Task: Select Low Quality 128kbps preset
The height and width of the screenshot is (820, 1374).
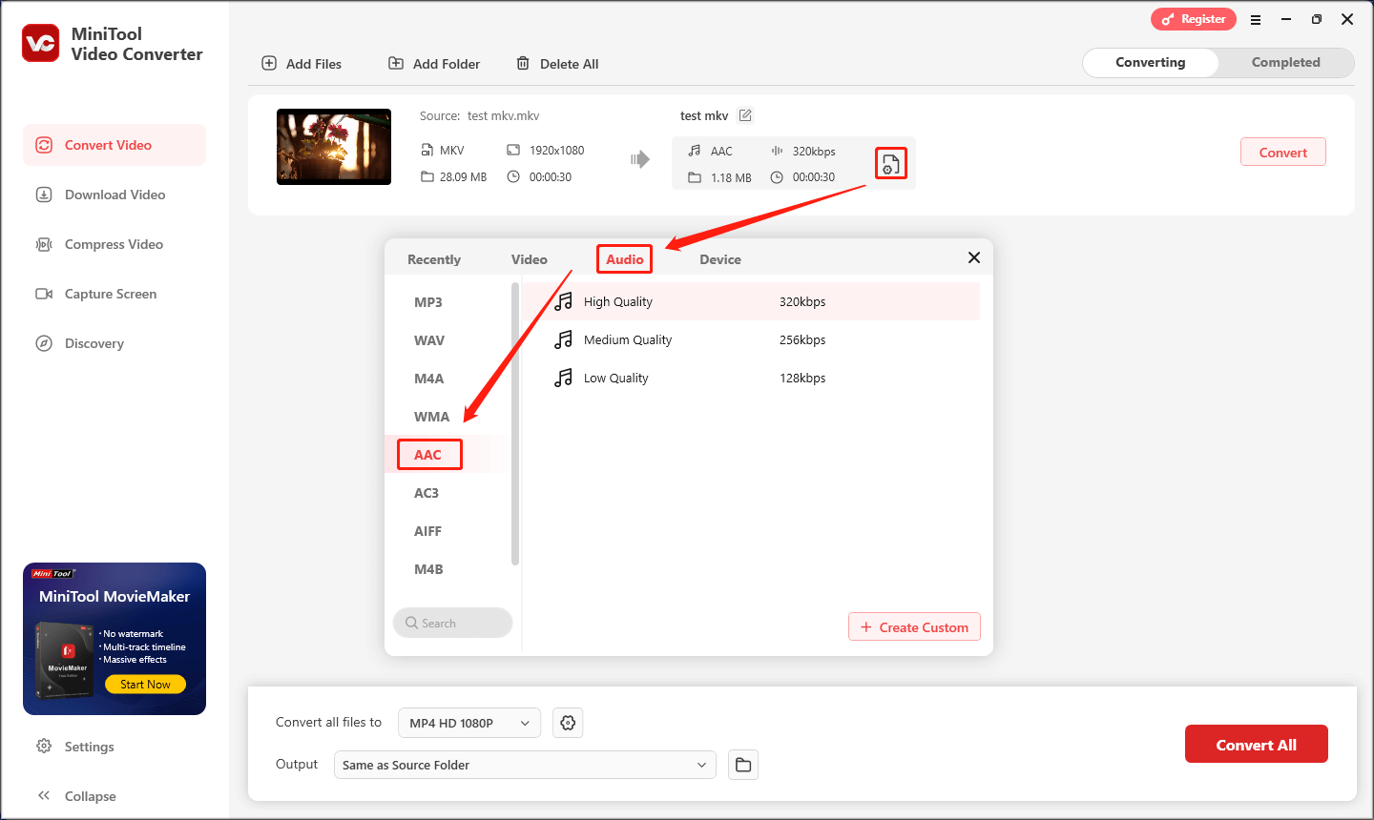Action: [751, 378]
